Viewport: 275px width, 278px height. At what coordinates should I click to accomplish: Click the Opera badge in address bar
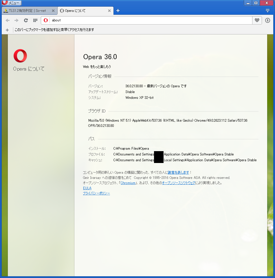pos(46,20)
